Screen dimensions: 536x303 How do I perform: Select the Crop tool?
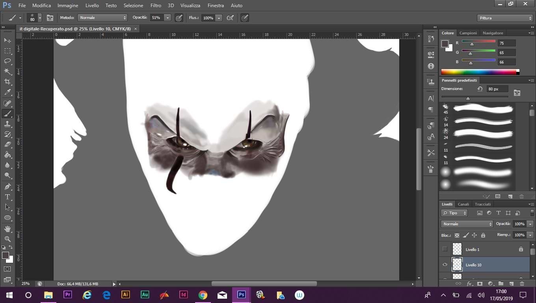7,82
